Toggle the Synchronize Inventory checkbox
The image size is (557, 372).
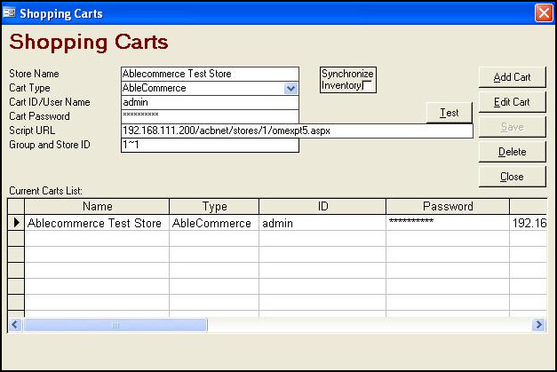[x=367, y=86]
